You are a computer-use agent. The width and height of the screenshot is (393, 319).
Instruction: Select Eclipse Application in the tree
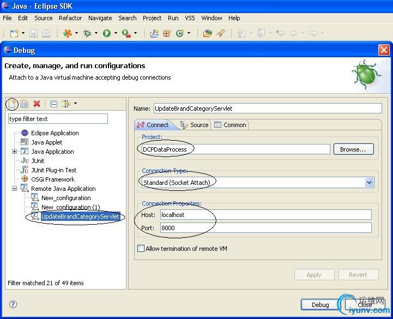pos(55,133)
